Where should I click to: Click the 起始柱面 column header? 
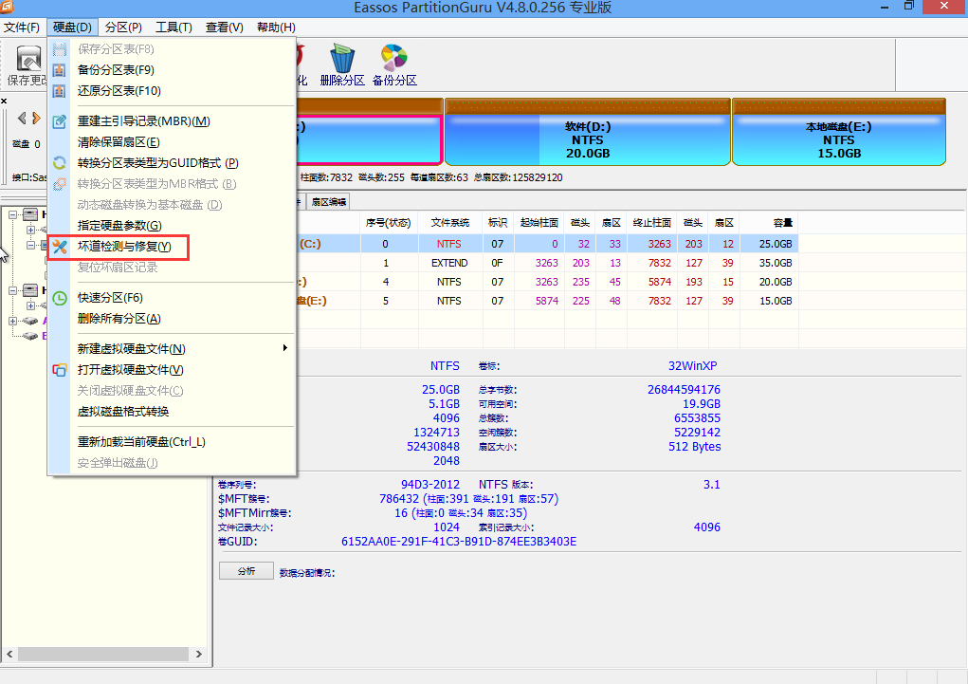(x=539, y=222)
